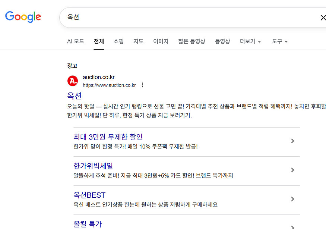Switch to 이미지 results tab
Viewport: 326px width, 229px height.
(x=161, y=41)
